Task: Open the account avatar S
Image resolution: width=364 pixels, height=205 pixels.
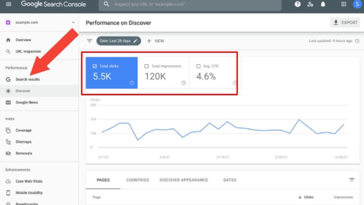Action: click(x=357, y=4)
